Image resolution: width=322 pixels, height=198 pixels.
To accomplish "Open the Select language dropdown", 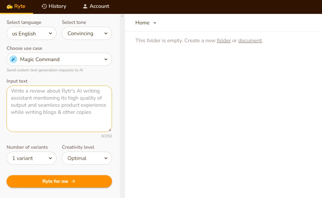I will (x=32, y=34).
